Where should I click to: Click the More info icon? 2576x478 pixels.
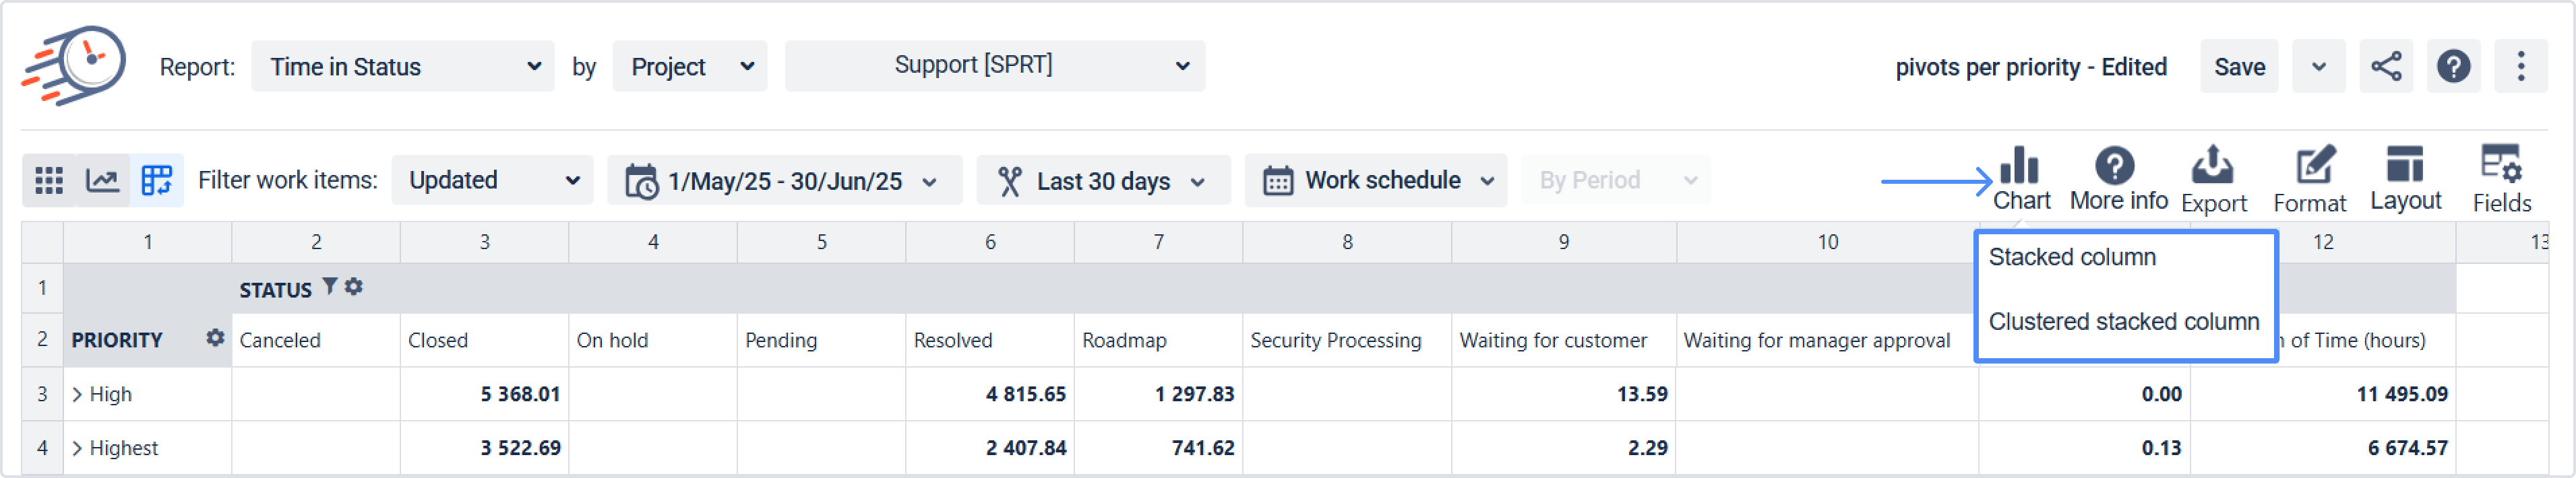[x=2117, y=178]
